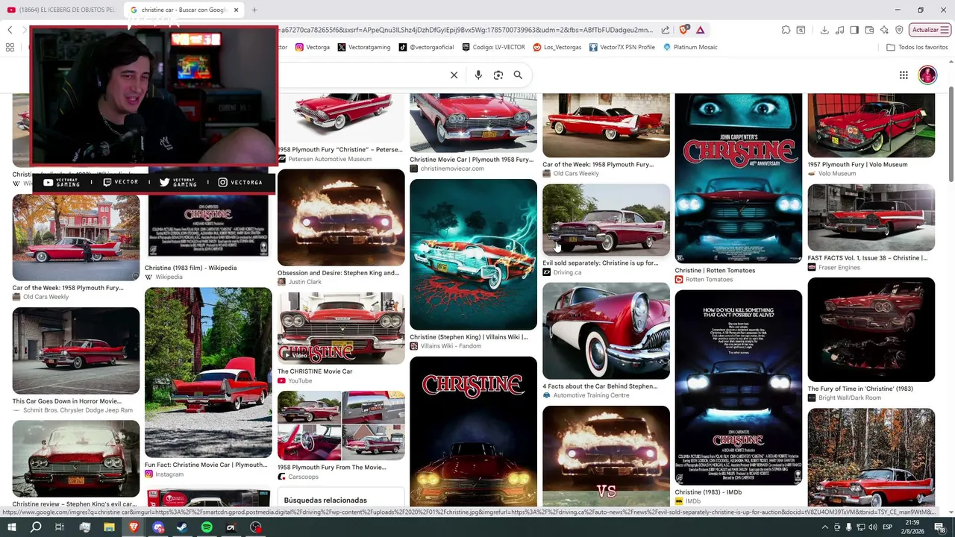Click the Actualizar update button
This screenshot has width=955, height=537.
(930, 30)
